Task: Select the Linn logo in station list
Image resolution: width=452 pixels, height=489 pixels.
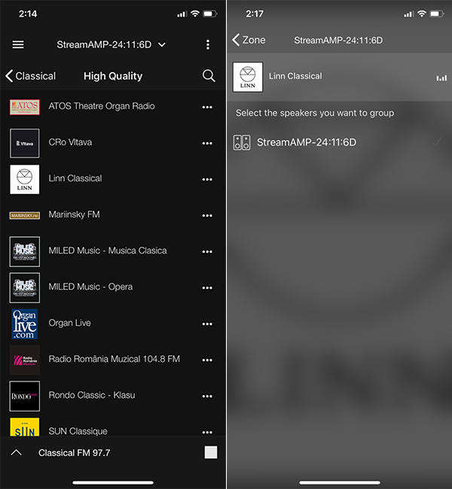Action: 25,179
